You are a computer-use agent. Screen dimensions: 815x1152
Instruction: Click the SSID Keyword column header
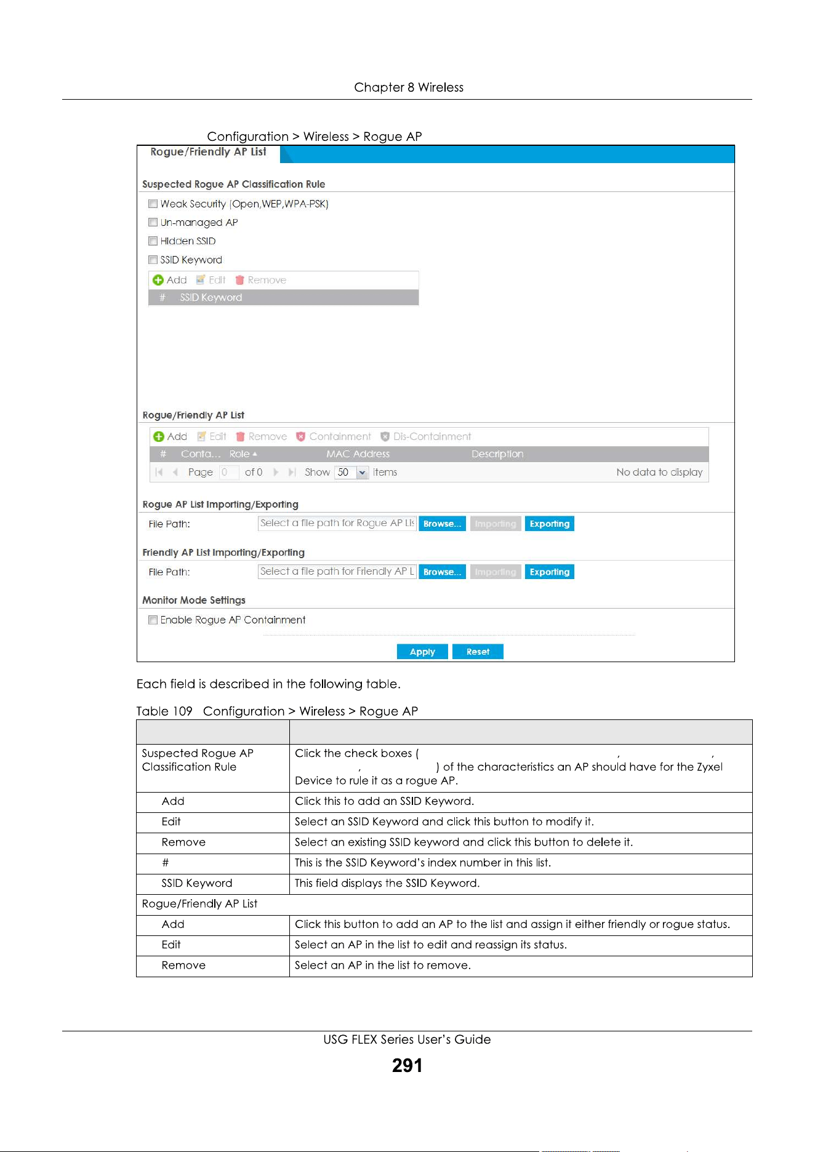211,298
